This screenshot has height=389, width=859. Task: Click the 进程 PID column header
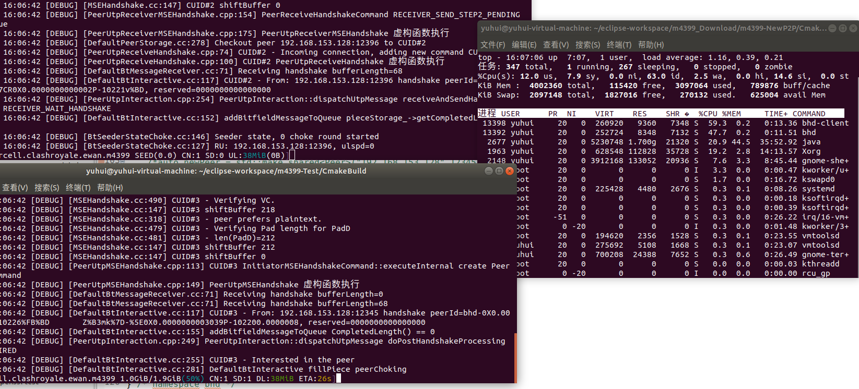click(x=487, y=113)
